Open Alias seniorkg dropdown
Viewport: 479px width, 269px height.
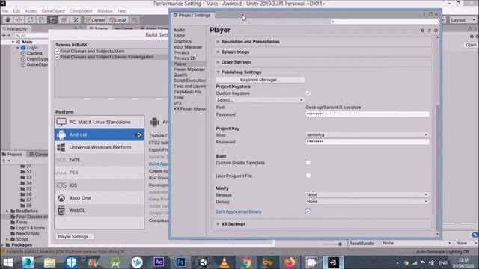(x=367, y=134)
